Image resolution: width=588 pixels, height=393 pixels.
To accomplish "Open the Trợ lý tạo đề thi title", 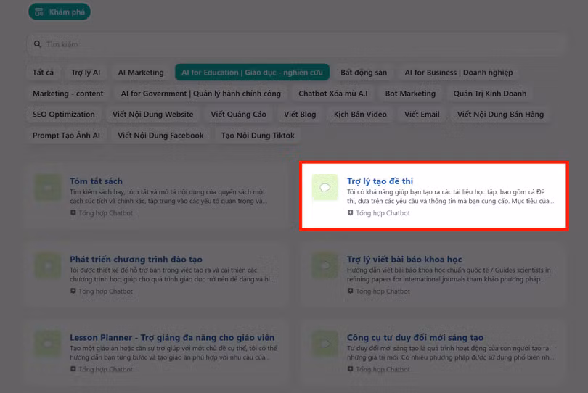I will click(x=380, y=181).
